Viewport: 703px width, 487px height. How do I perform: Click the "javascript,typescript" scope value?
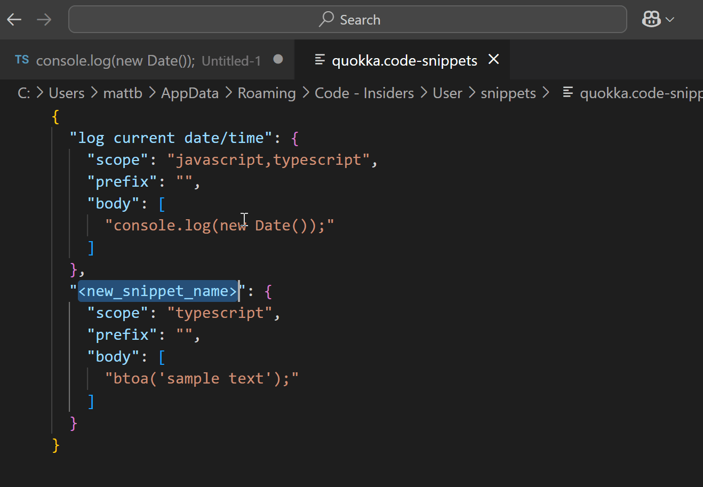[268, 160]
